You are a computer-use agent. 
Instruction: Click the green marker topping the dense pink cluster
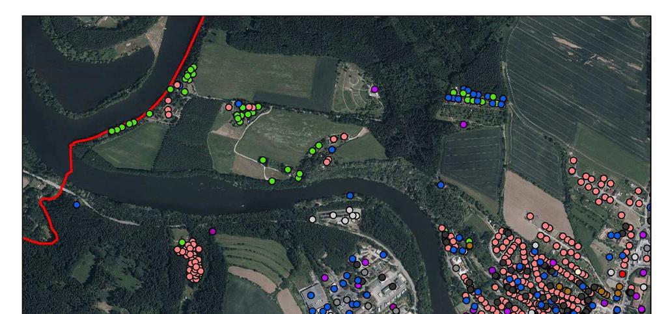182,242
